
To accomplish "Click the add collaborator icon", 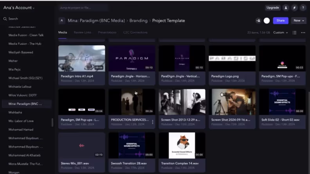I will pyautogui.click(x=258, y=21).
